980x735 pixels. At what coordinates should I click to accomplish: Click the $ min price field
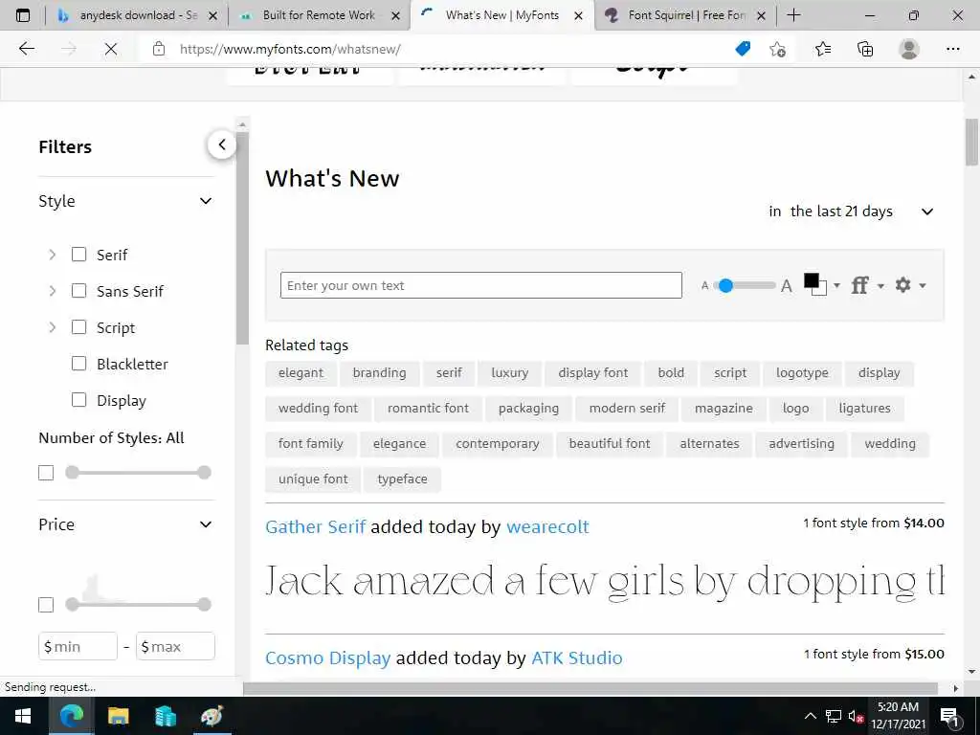pyautogui.click(x=78, y=646)
